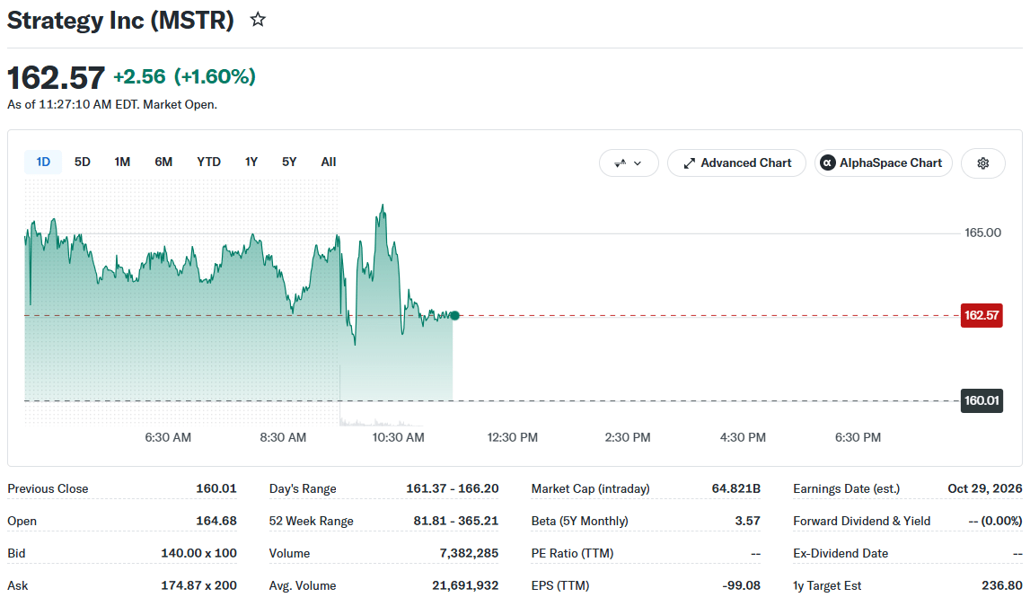Click the 8:30 AM time axis label
Screen dimensions: 1030x606
(x=283, y=438)
